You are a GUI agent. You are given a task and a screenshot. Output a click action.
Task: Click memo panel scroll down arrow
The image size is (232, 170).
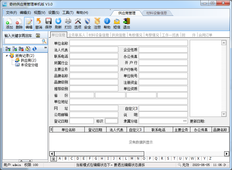tap(224, 114)
